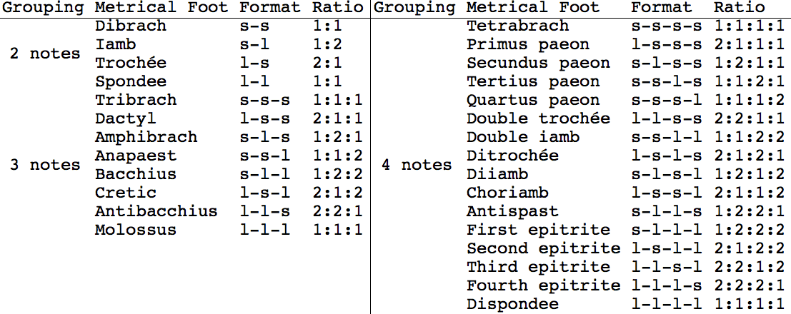
Task: Click the Trochée entry
Action: click(131, 64)
